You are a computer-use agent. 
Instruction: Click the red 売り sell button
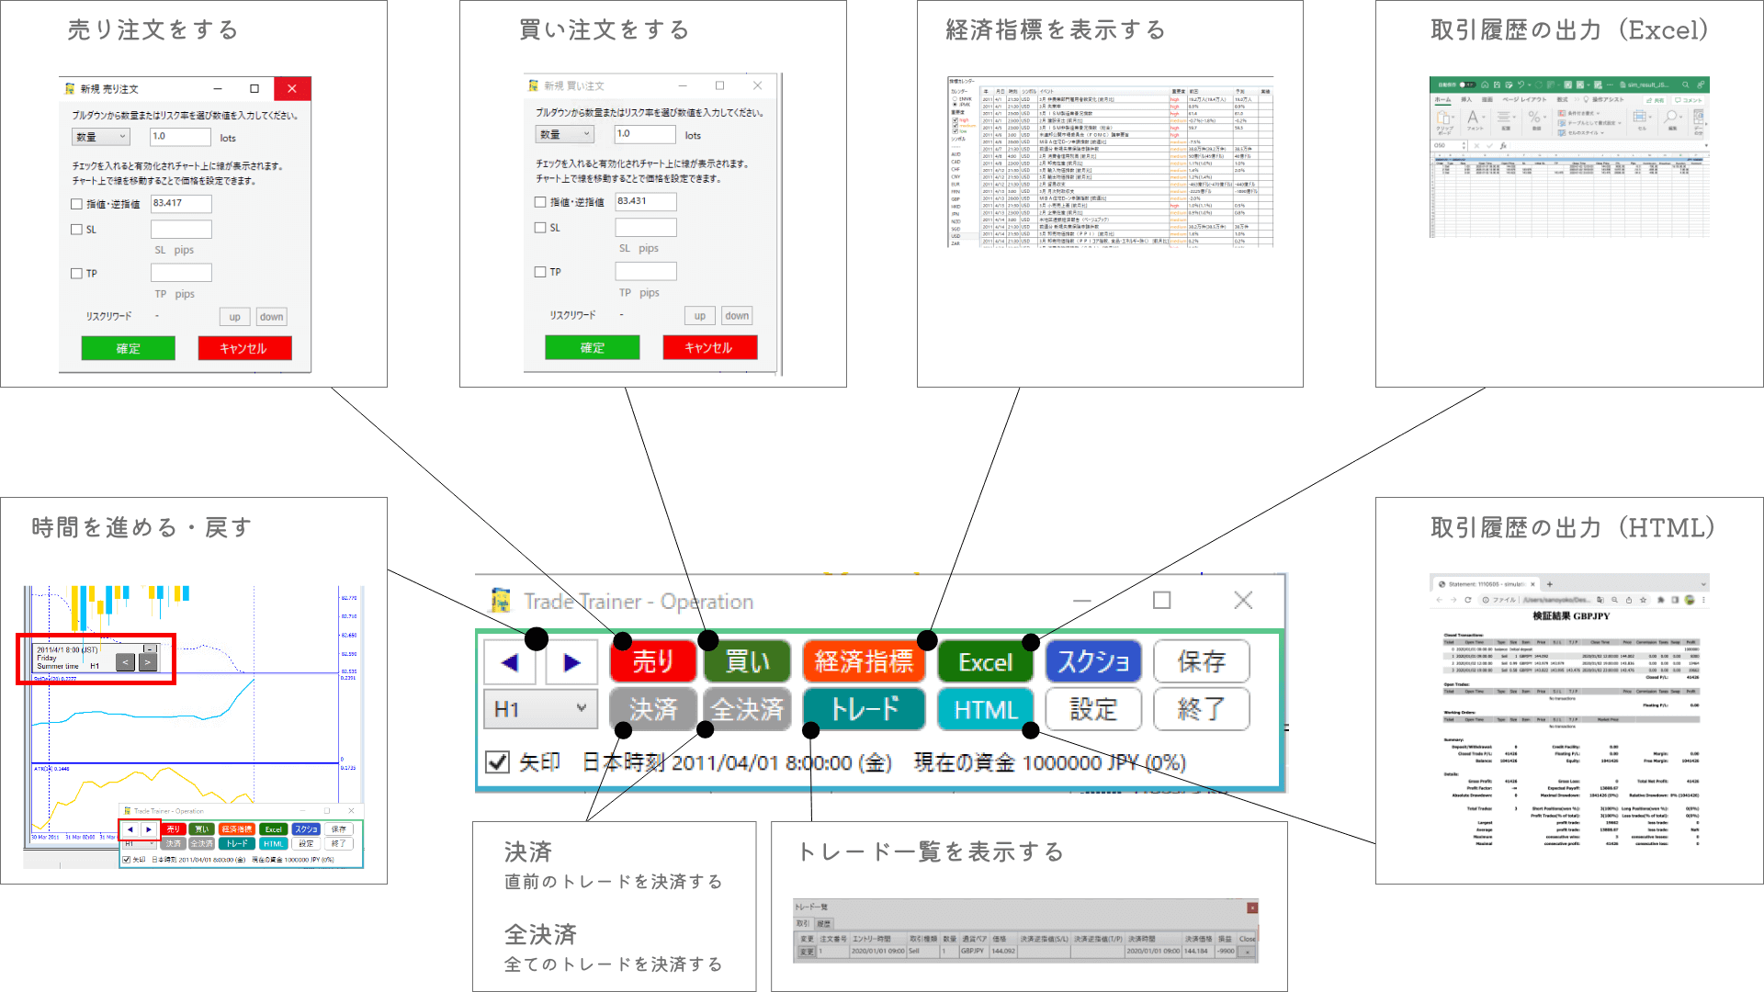click(653, 662)
